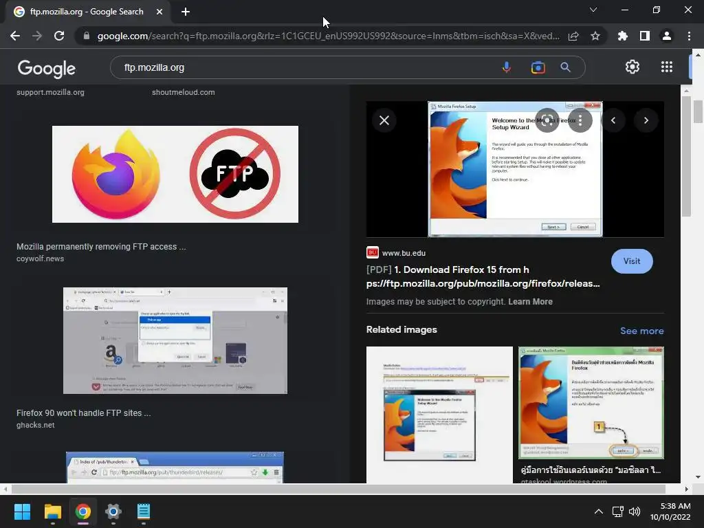This screenshot has width=704, height=528.
Task: Open the Extensions puzzle icon
Action: point(622,36)
